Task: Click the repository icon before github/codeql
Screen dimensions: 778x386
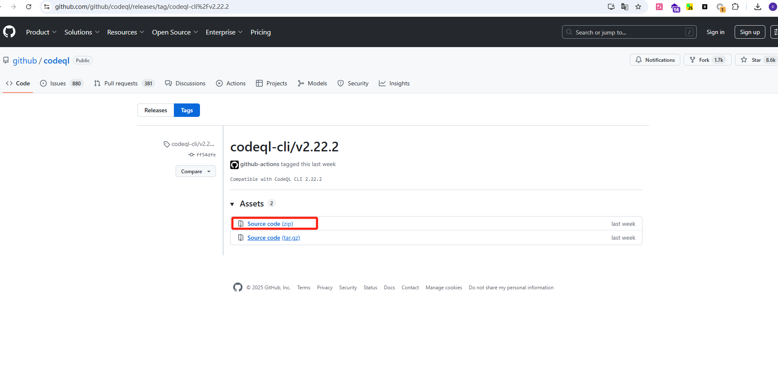Action: pos(6,60)
